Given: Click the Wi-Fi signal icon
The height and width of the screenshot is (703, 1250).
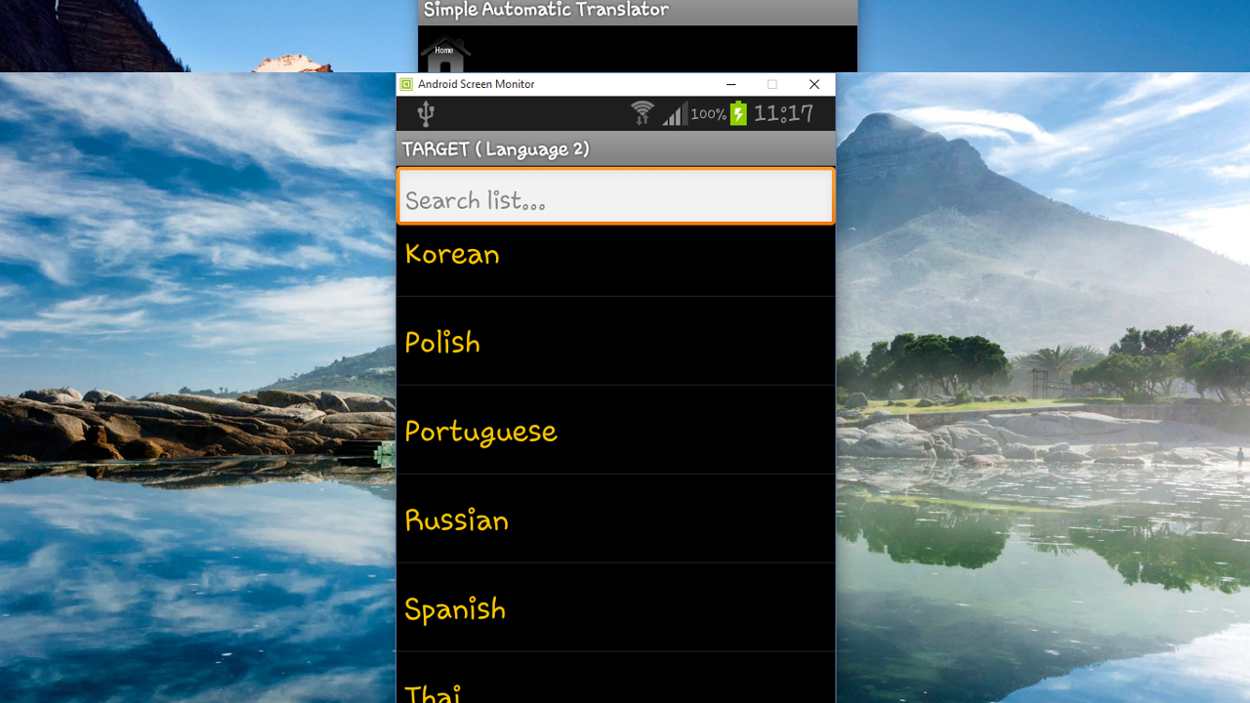Looking at the screenshot, I should click(x=642, y=113).
